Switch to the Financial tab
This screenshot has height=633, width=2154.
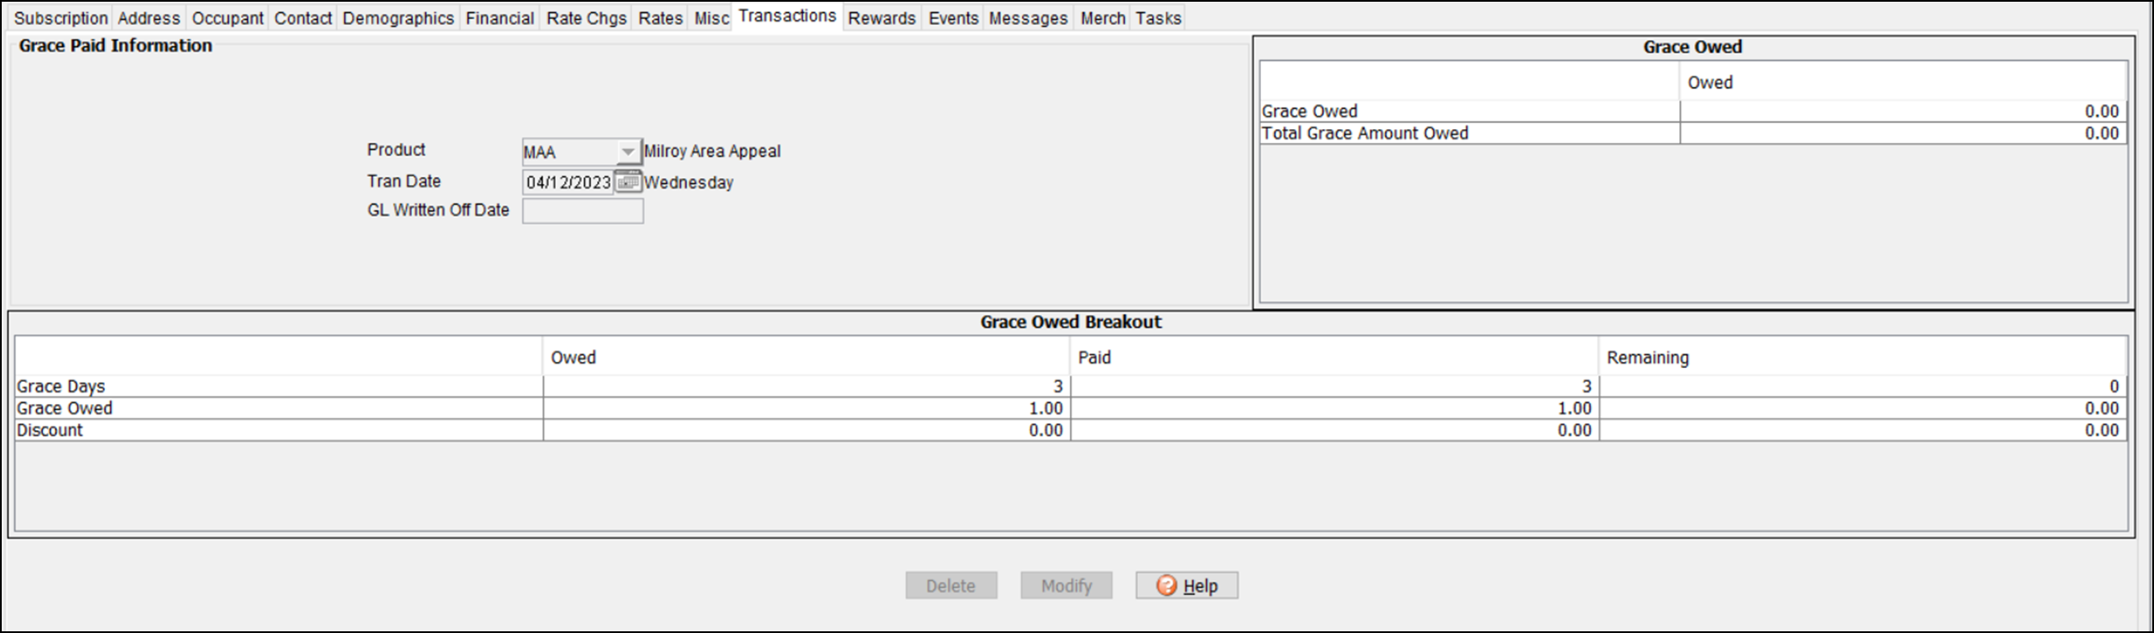[500, 18]
